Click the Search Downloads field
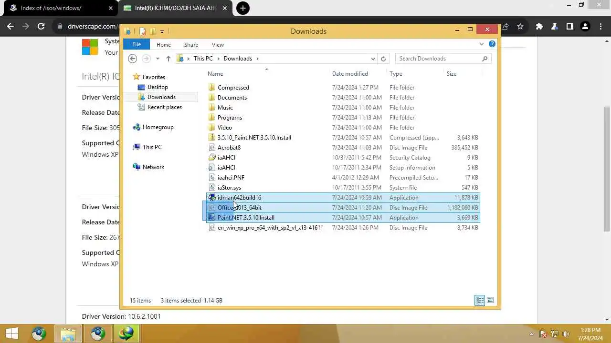The image size is (611, 343). click(x=438, y=59)
